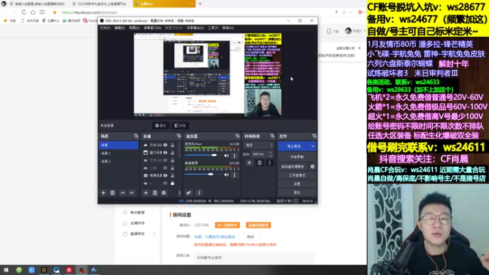Open 麦克风/Aux channel three-dot options

click(x=235, y=155)
